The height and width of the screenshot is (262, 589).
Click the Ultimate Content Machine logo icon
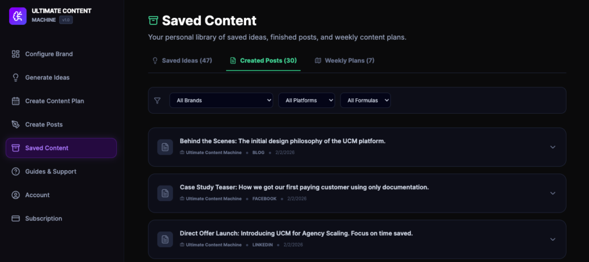pos(18,15)
